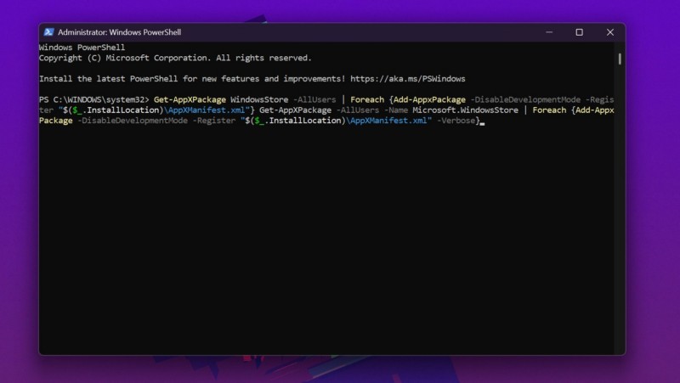Maximize the PowerShell window
This screenshot has height=383, width=680.
[x=580, y=32]
